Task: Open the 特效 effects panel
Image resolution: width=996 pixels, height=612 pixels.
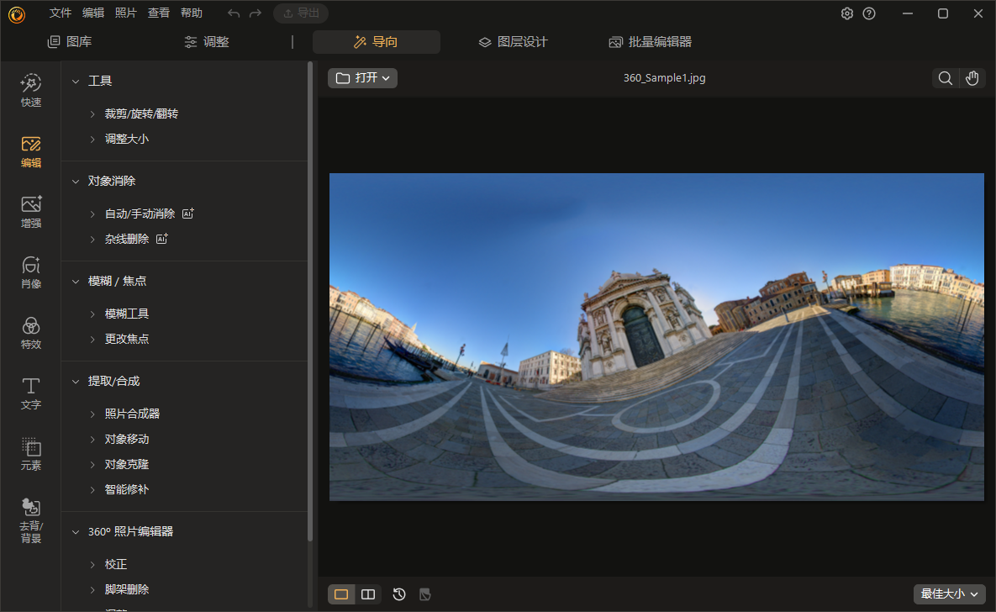Action: pos(30,332)
